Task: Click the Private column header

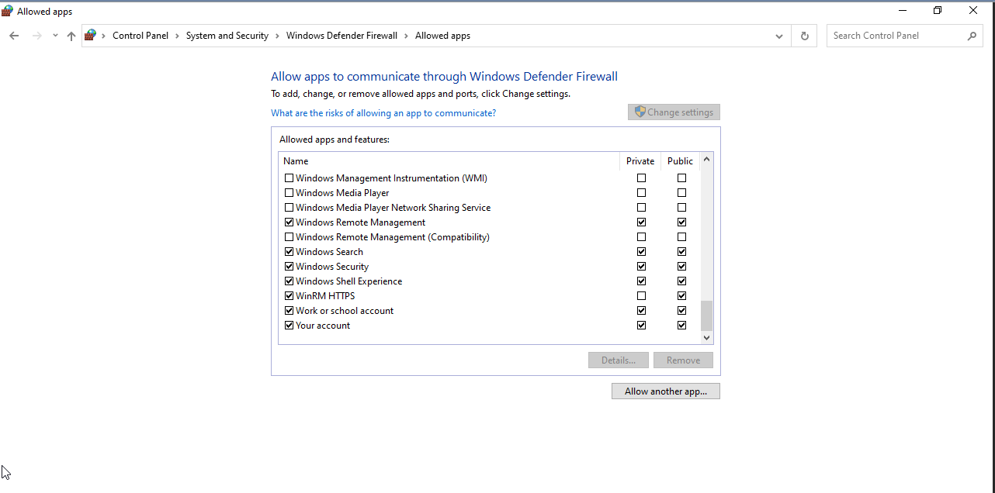Action: coord(640,161)
